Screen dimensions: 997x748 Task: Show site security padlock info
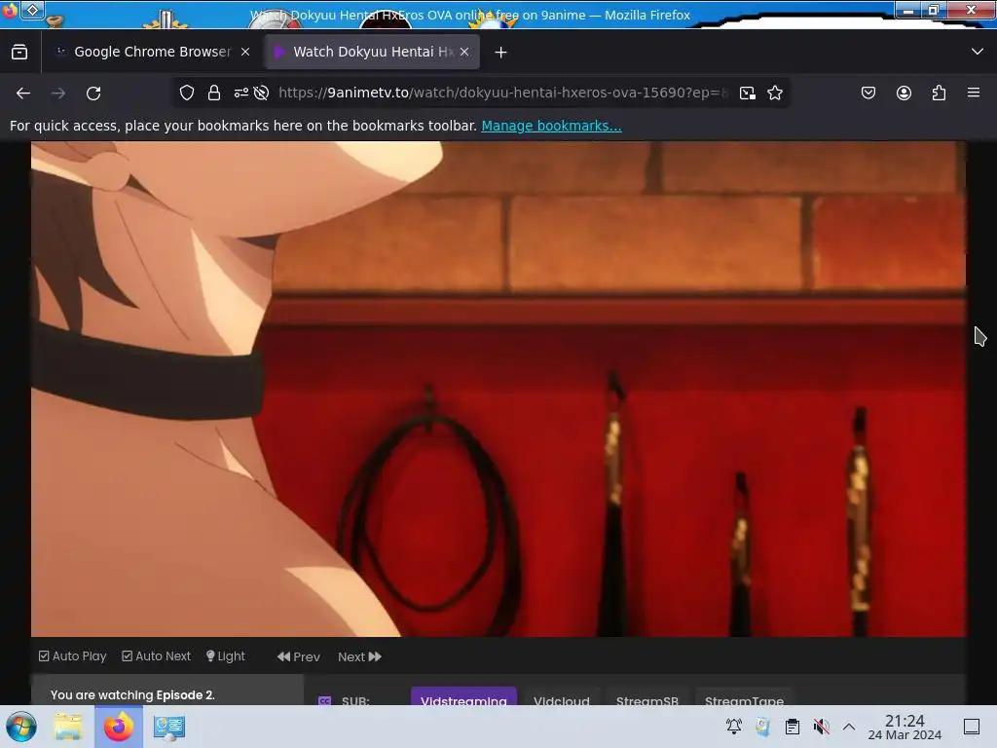(214, 93)
